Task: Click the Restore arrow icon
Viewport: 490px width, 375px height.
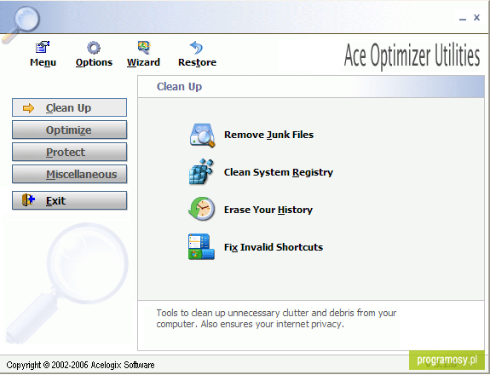Action: (197, 48)
